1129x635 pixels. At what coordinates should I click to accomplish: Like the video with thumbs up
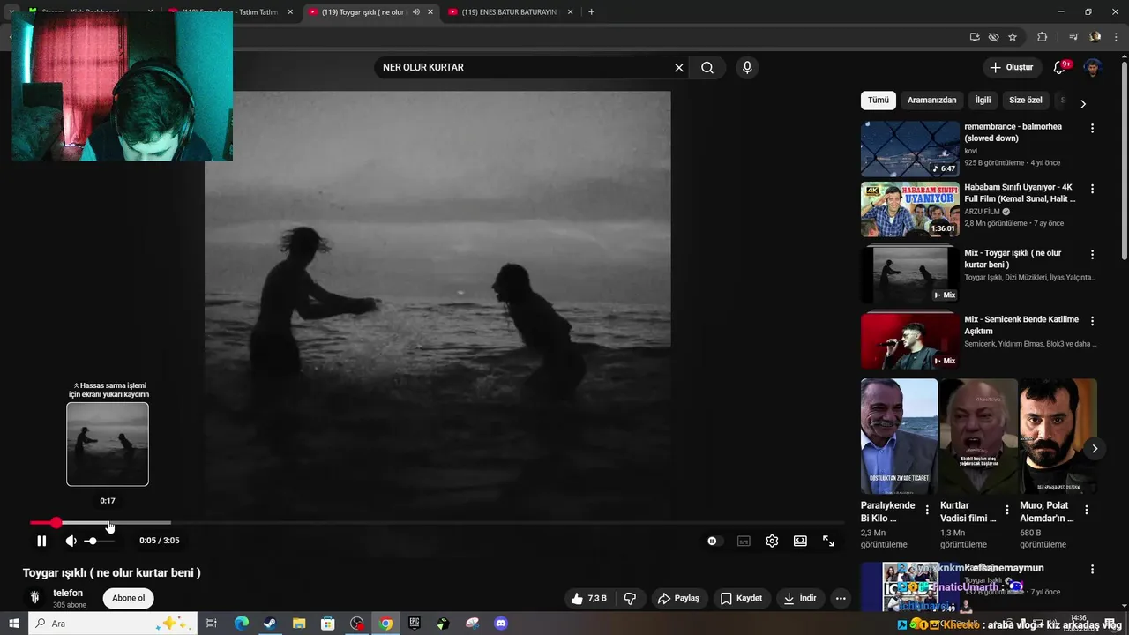(589, 598)
